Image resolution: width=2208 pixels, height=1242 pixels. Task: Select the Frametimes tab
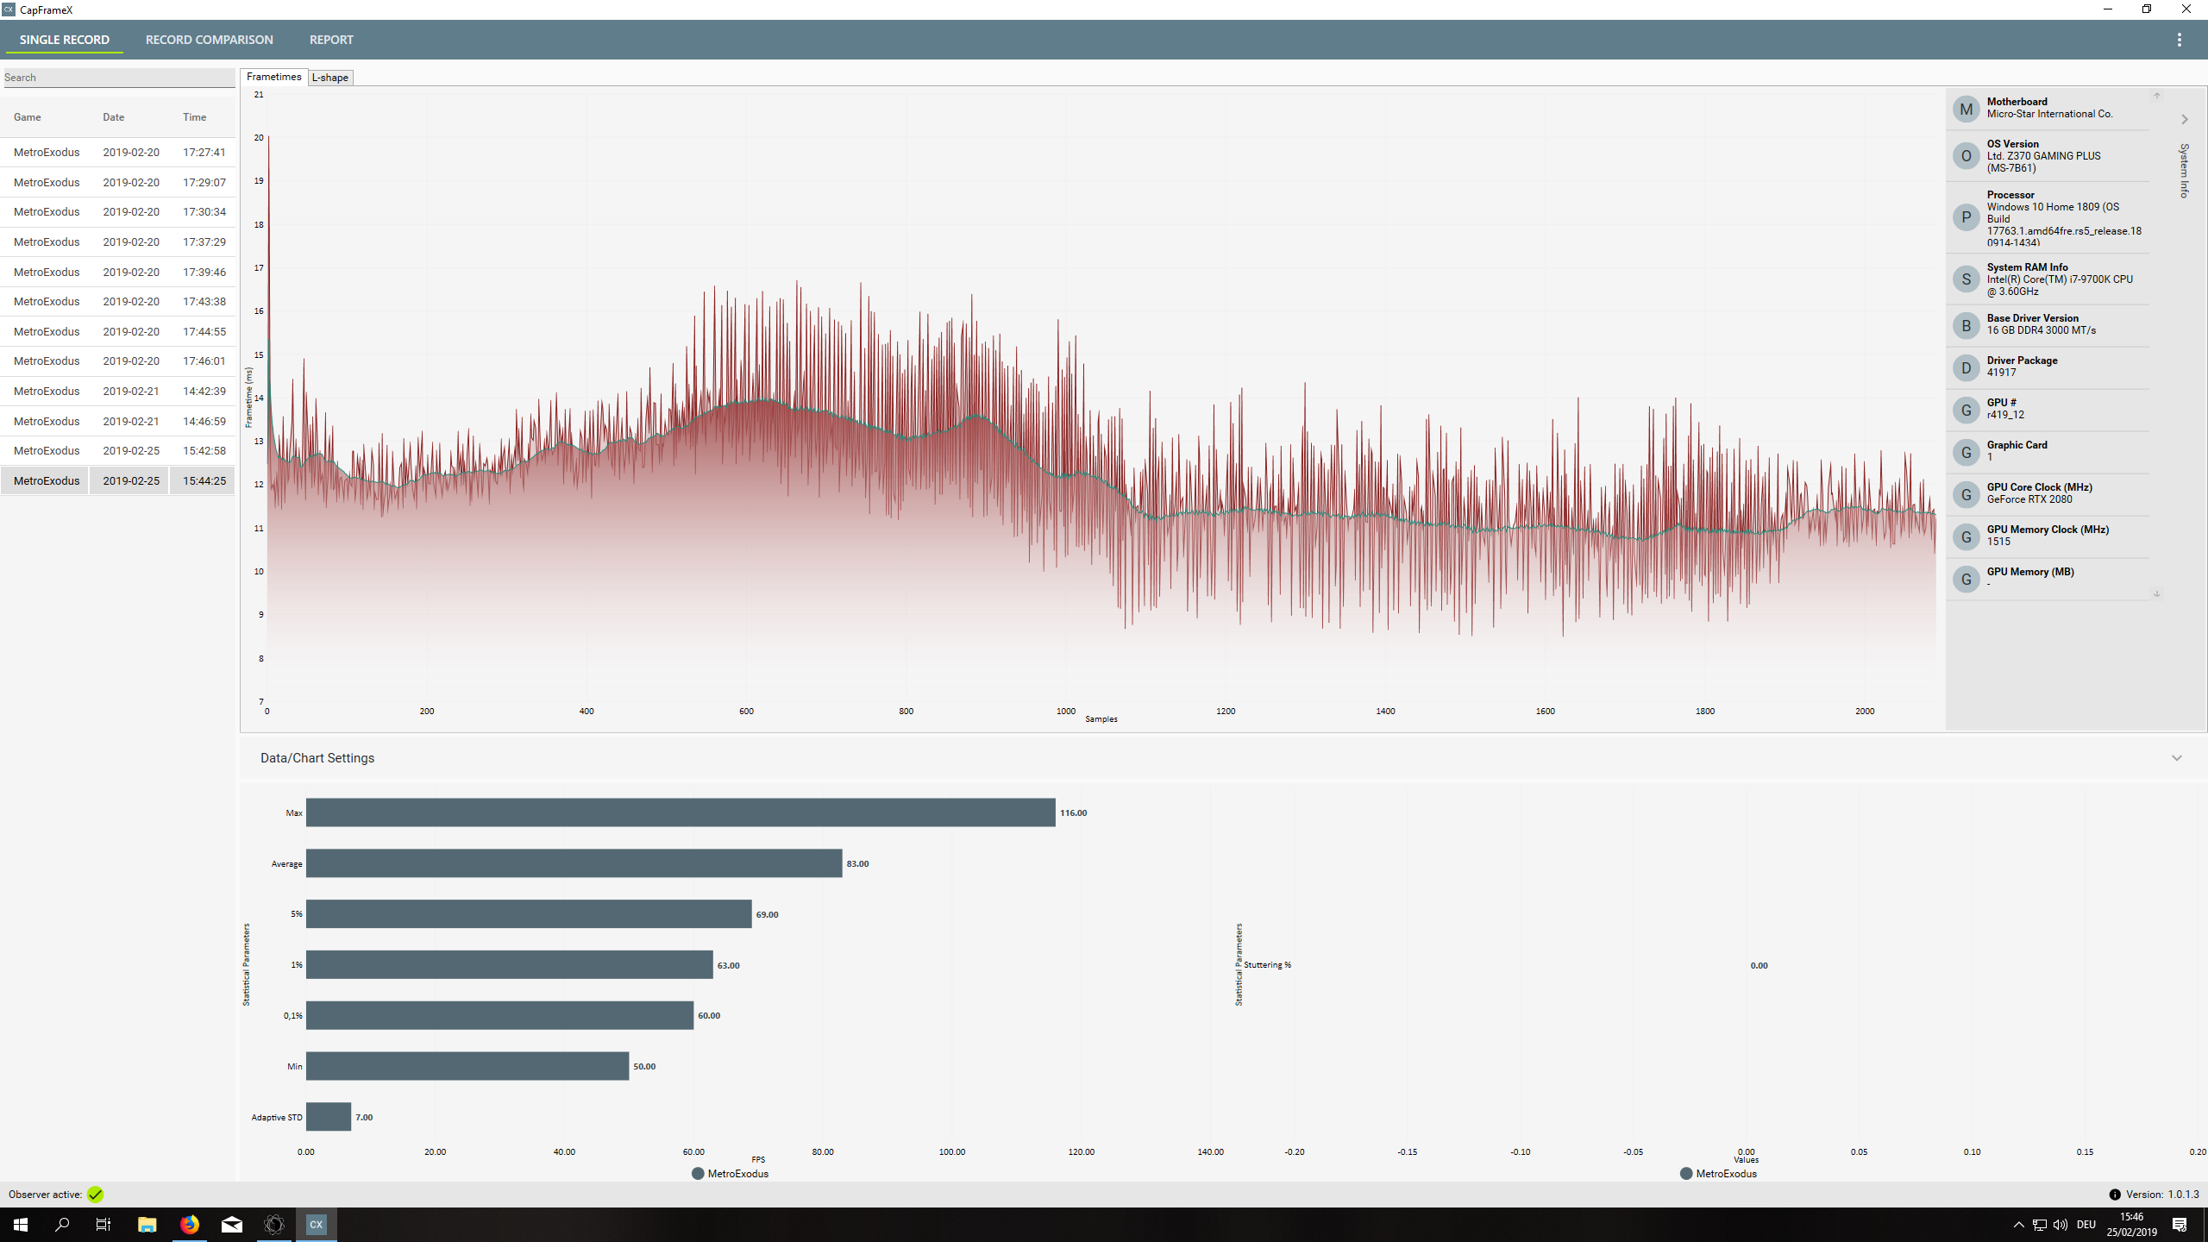(x=273, y=77)
